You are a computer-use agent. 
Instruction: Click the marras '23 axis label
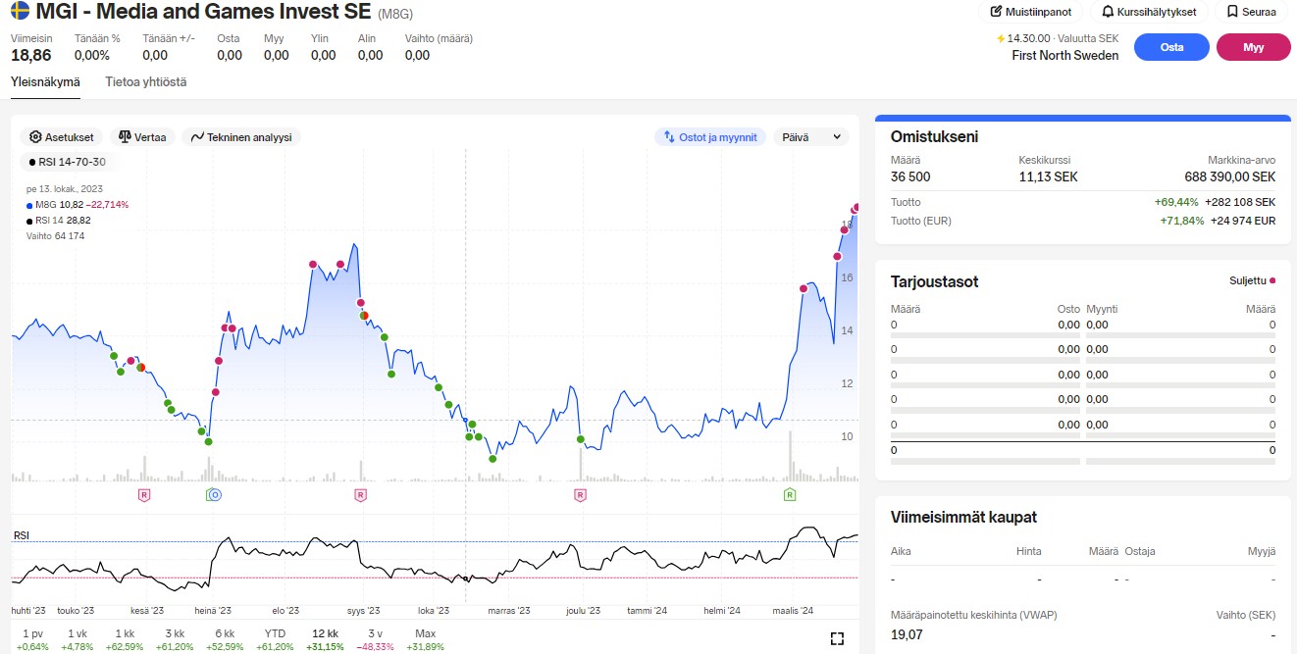509,611
